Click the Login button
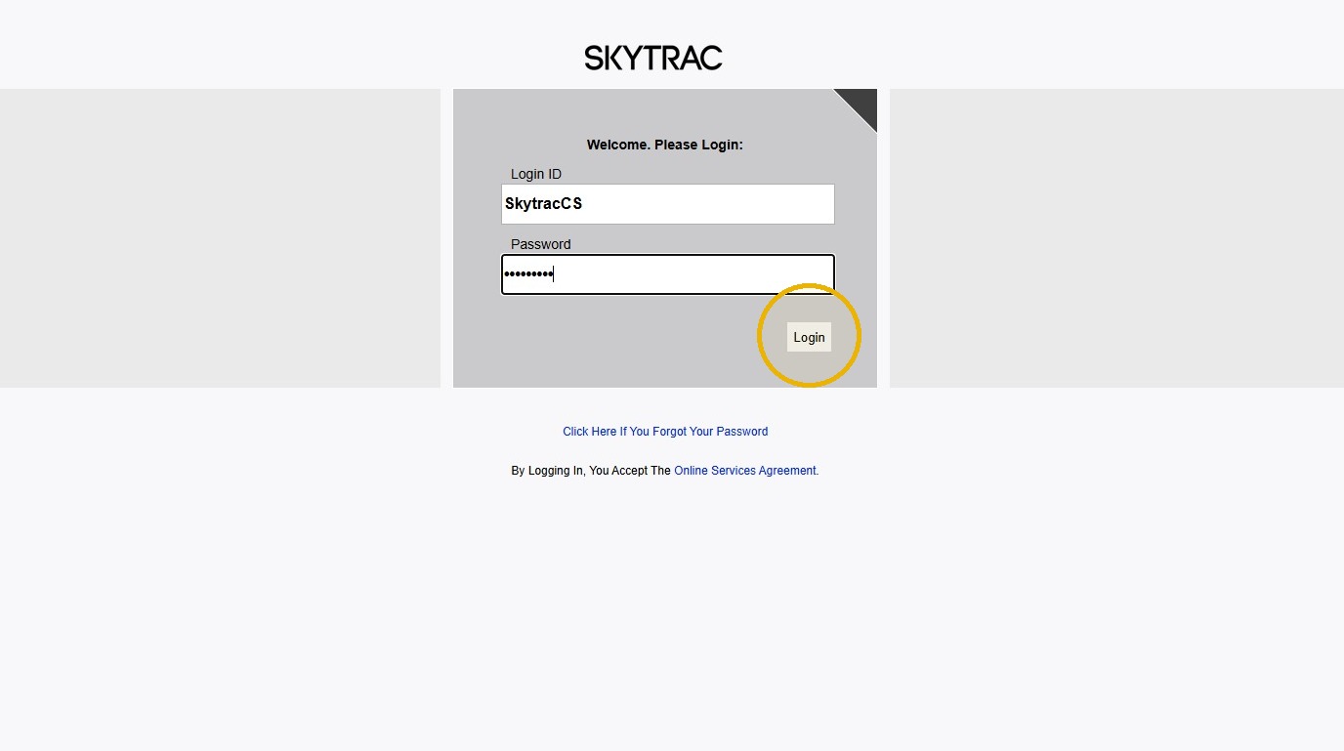The image size is (1344, 751). (x=809, y=337)
